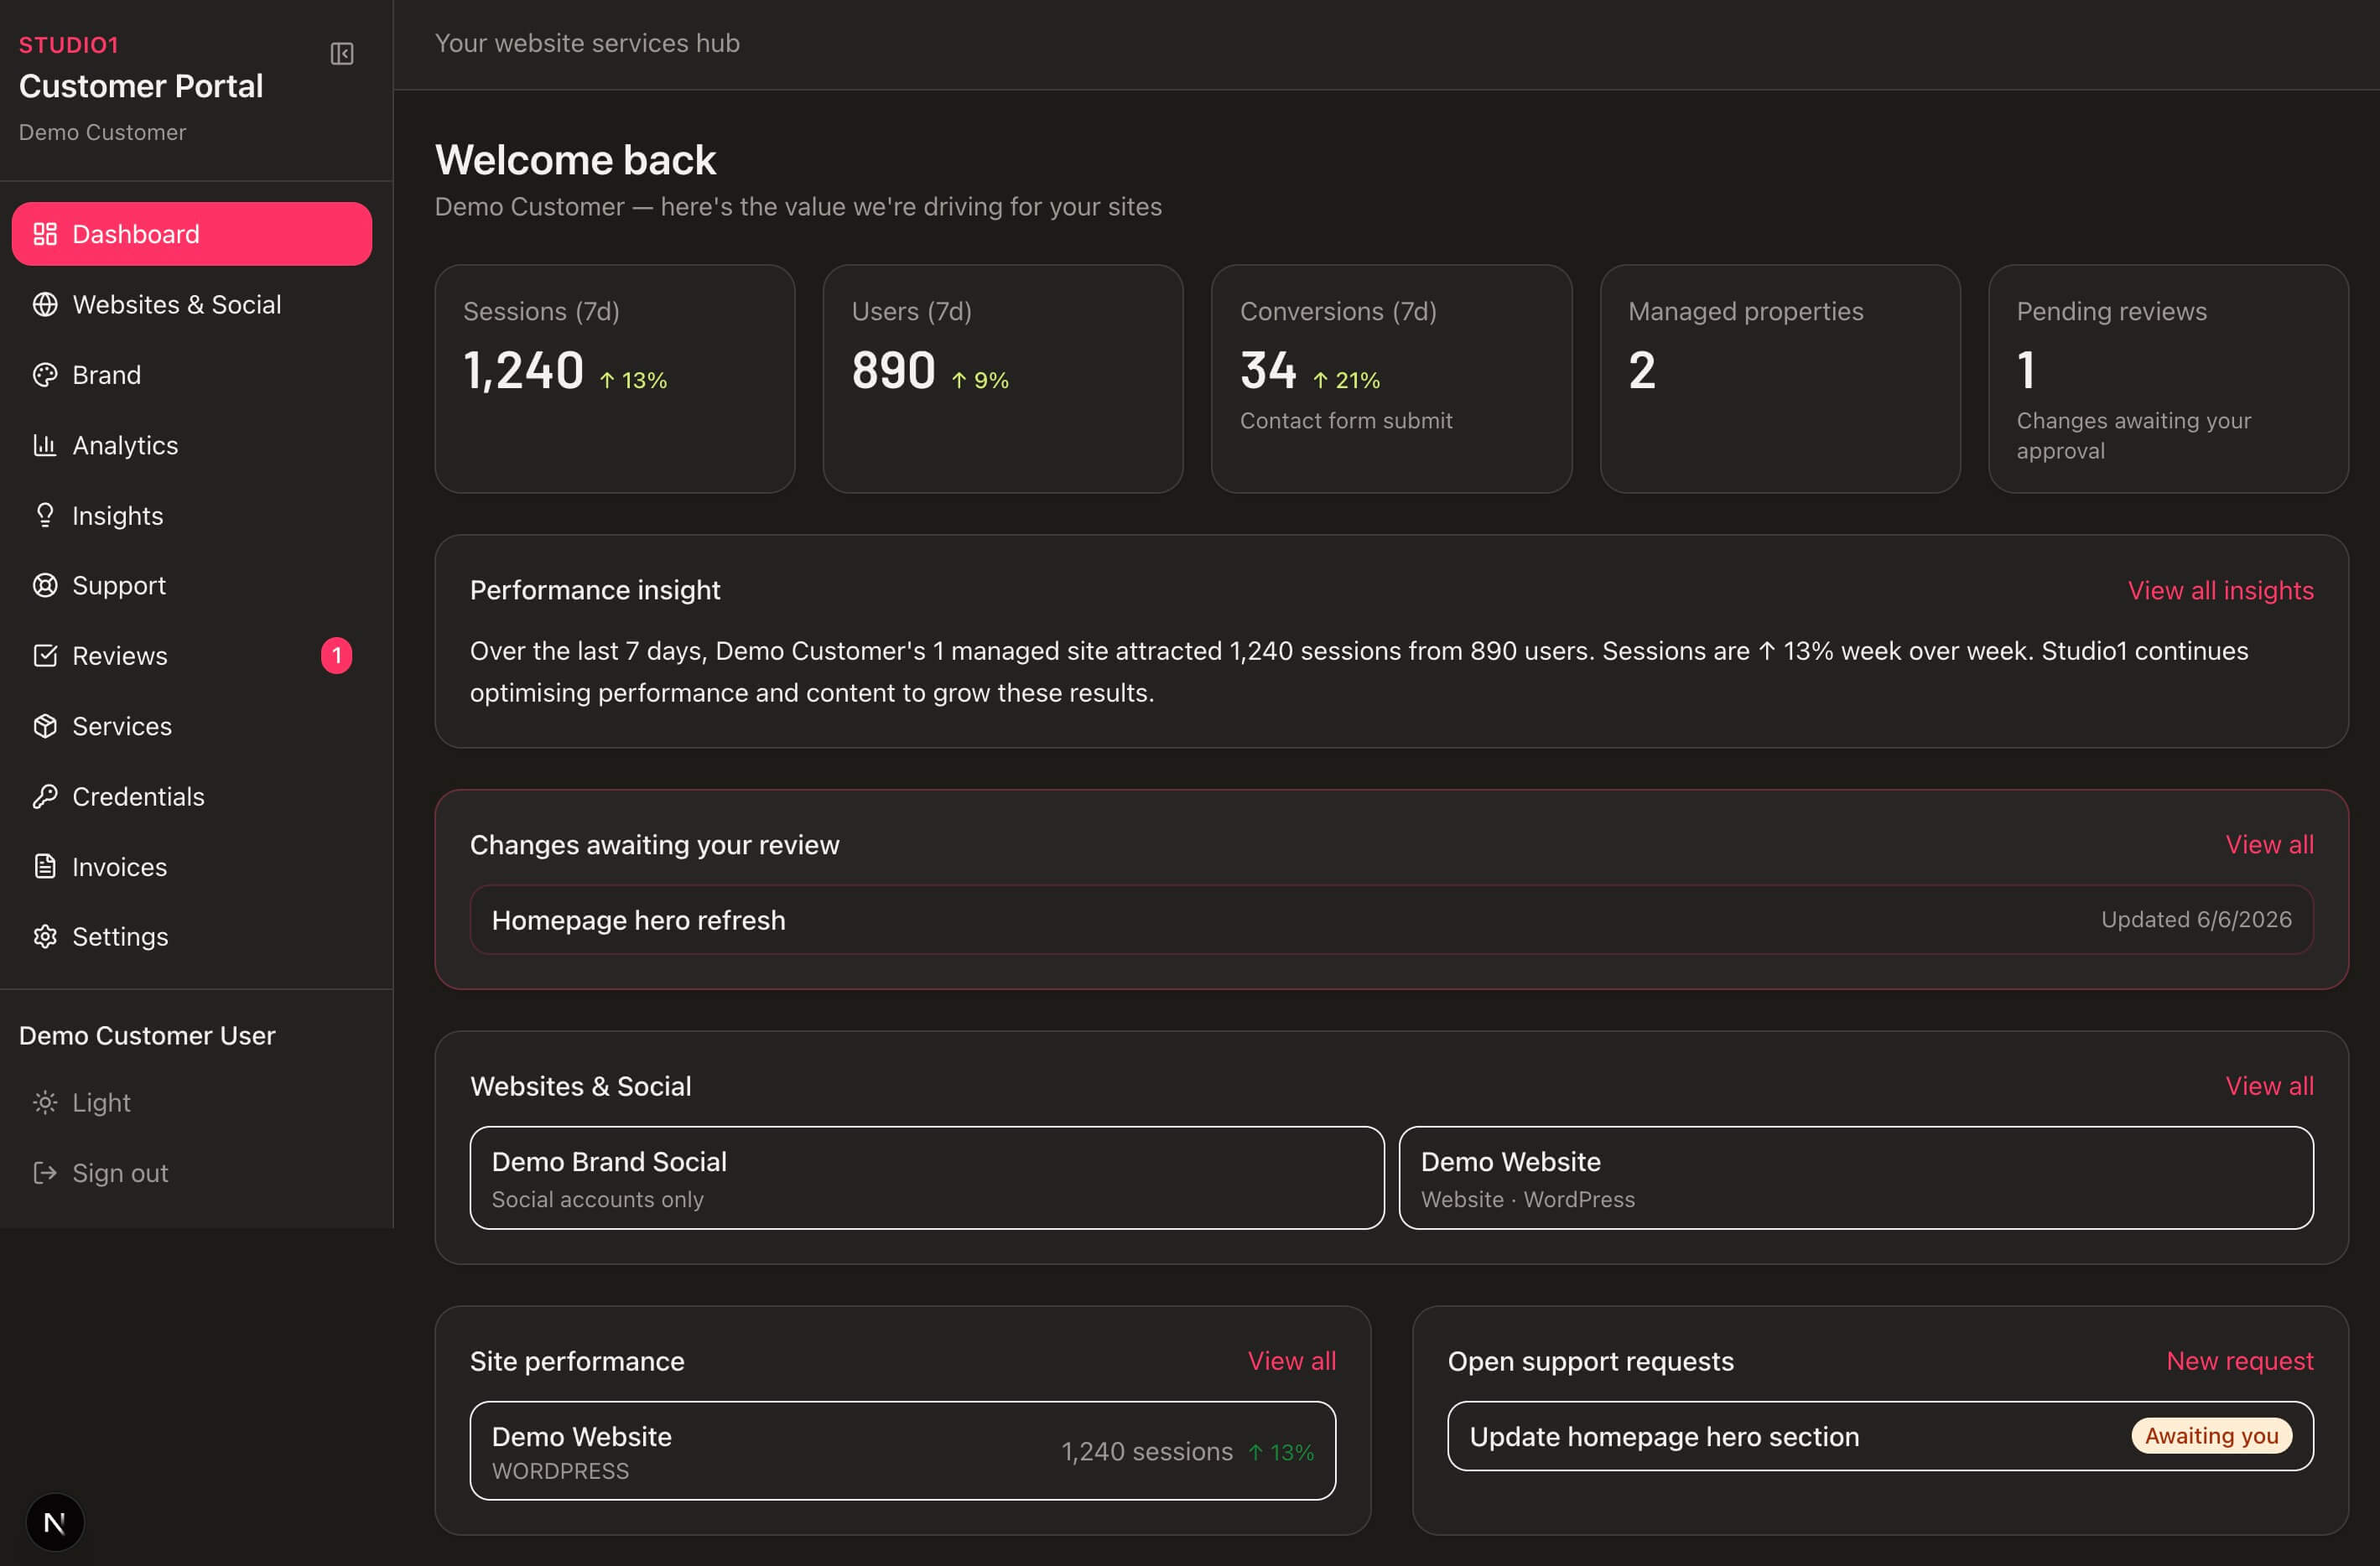Click the Credentials key icon
Viewport: 2380px width, 1566px height.
pos(45,796)
